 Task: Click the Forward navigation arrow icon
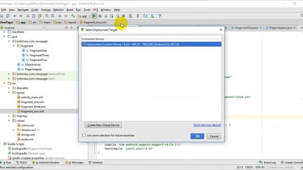(66, 16)
